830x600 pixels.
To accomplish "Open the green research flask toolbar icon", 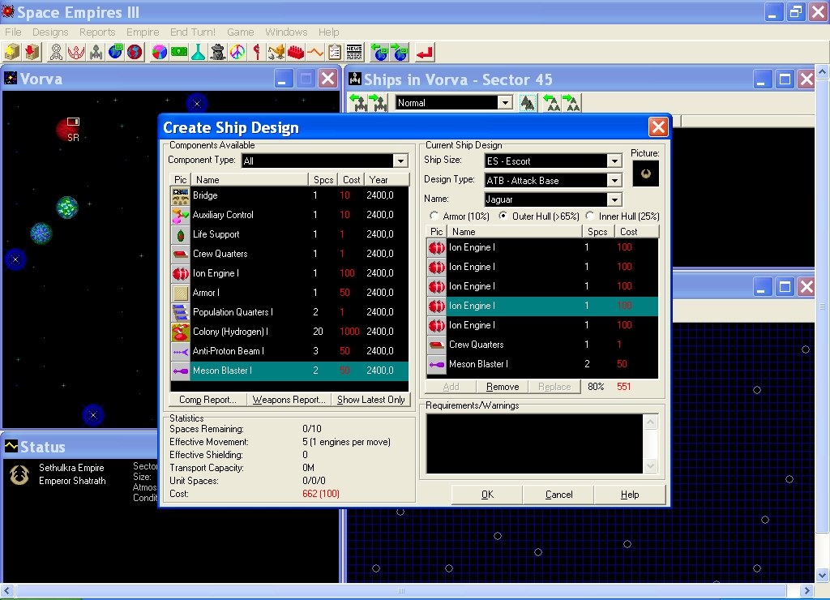I will pyautogui.click(x=199, y=53).
